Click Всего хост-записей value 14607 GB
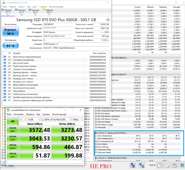 point(101,28)
